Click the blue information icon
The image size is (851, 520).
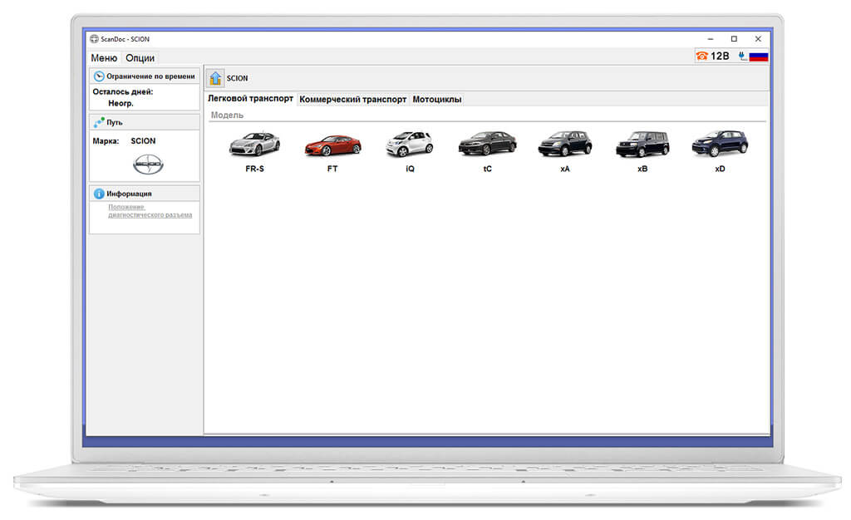99,194
